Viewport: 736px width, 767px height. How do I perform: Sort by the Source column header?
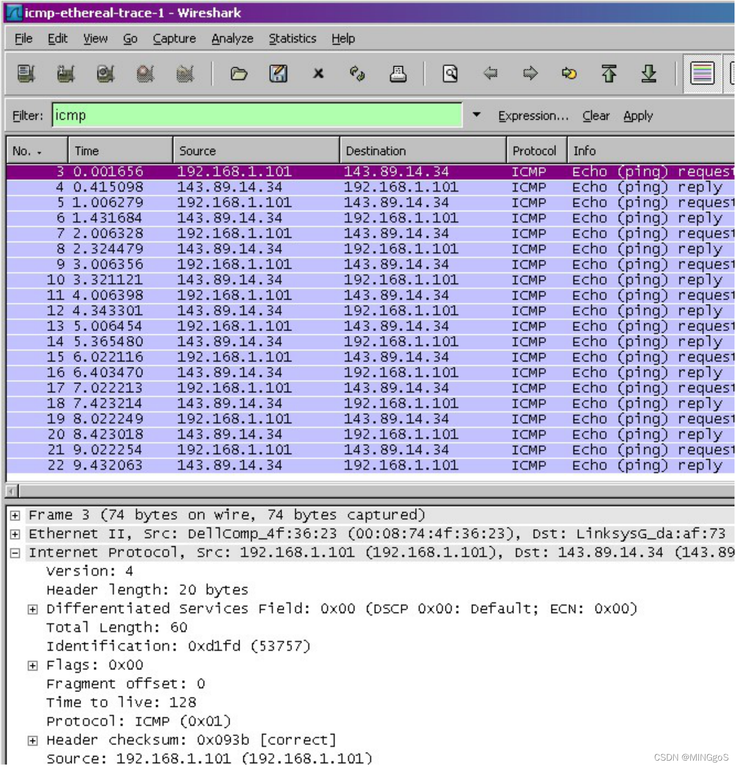pyautogui.click(x=257, y=151)
